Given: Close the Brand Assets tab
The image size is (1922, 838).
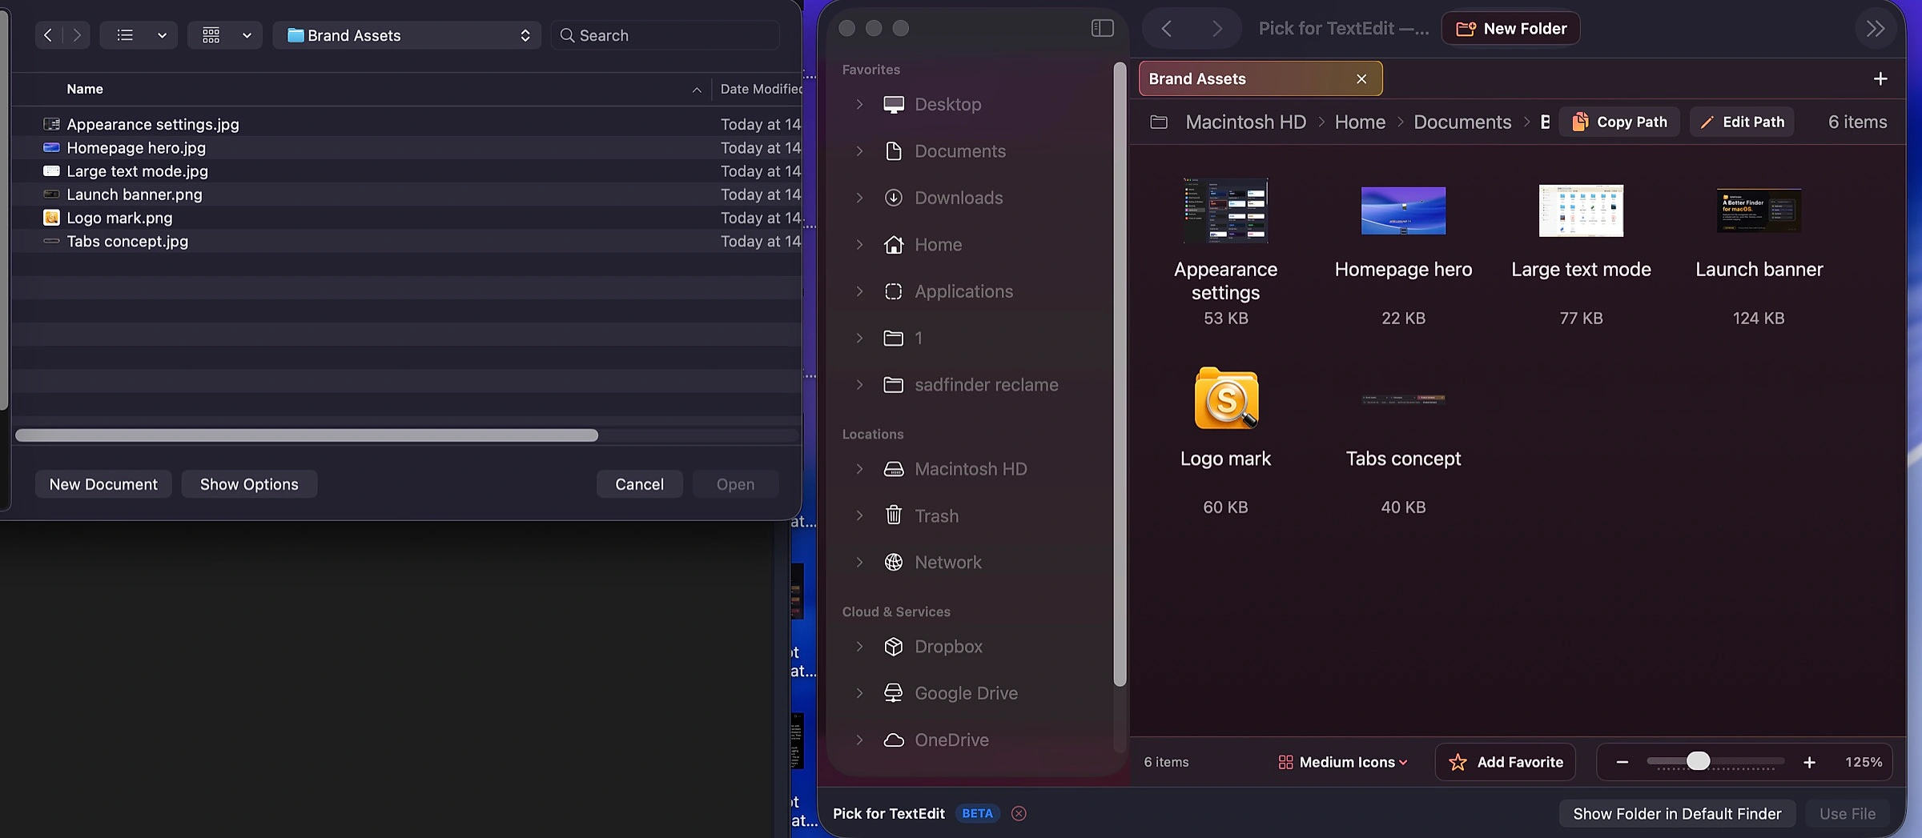Looking at the screenshot, I should tap(1361, 78).
